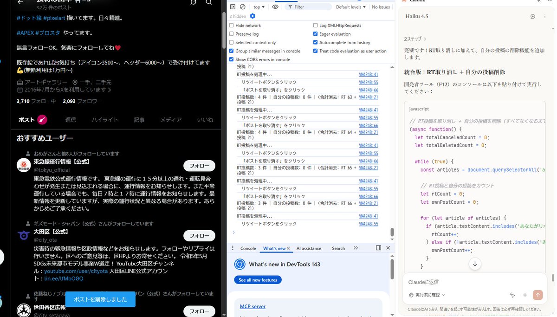Open the Default levels dropdown
This screenshot has width=557, height=317.
351,6
